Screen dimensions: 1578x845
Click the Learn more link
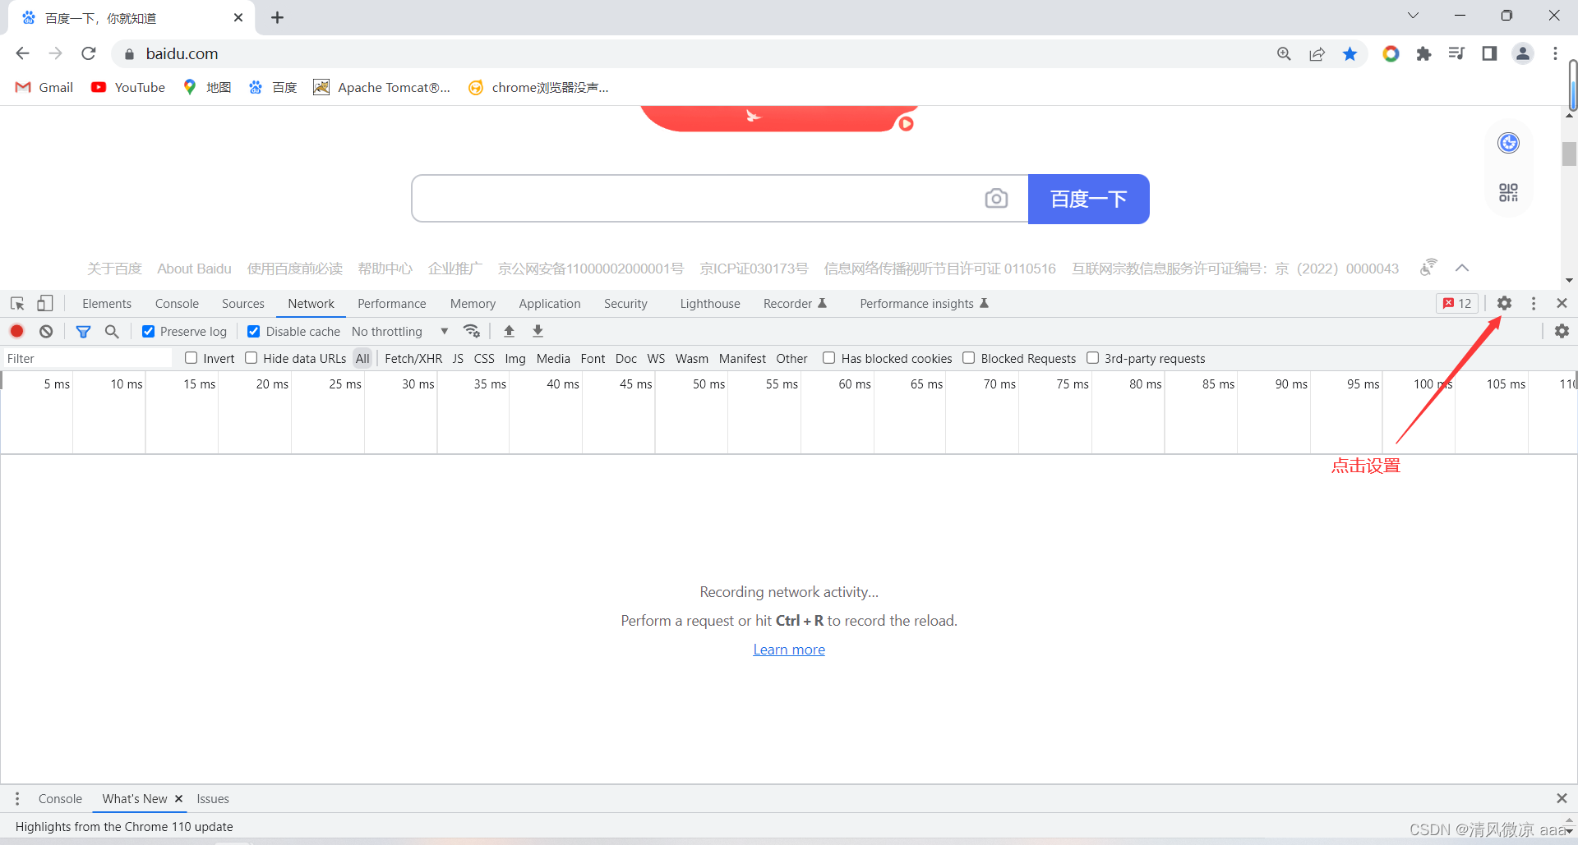(789, 650)
